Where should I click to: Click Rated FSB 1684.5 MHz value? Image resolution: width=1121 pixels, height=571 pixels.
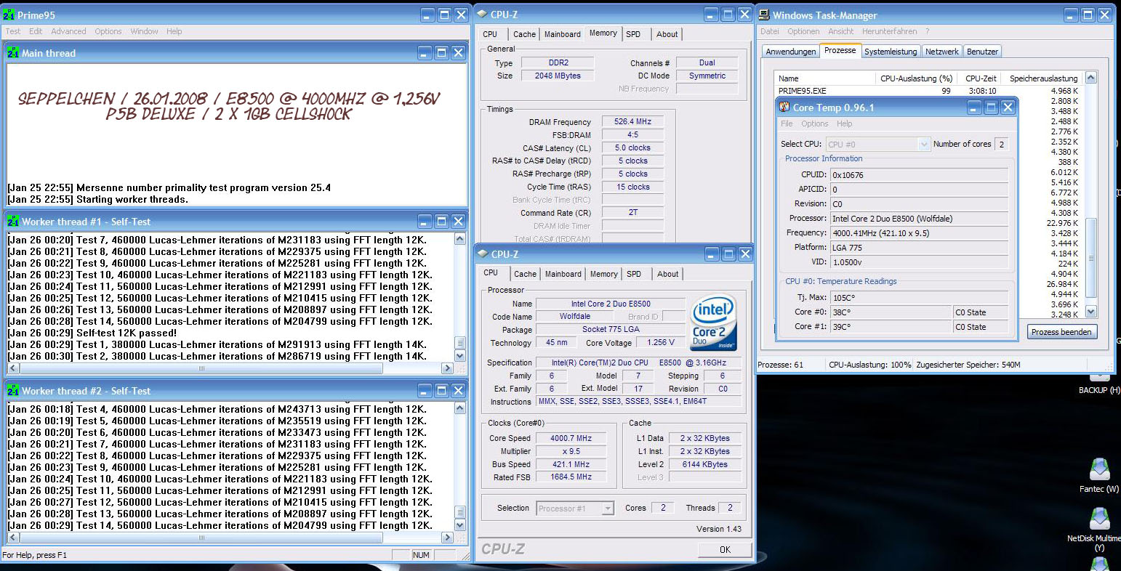pyautogui.click(x=571, y=477)
